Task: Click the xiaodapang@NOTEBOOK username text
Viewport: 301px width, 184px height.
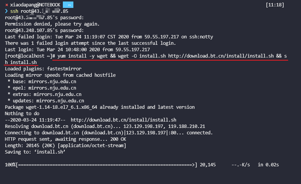Action: (x=35, y=5)
